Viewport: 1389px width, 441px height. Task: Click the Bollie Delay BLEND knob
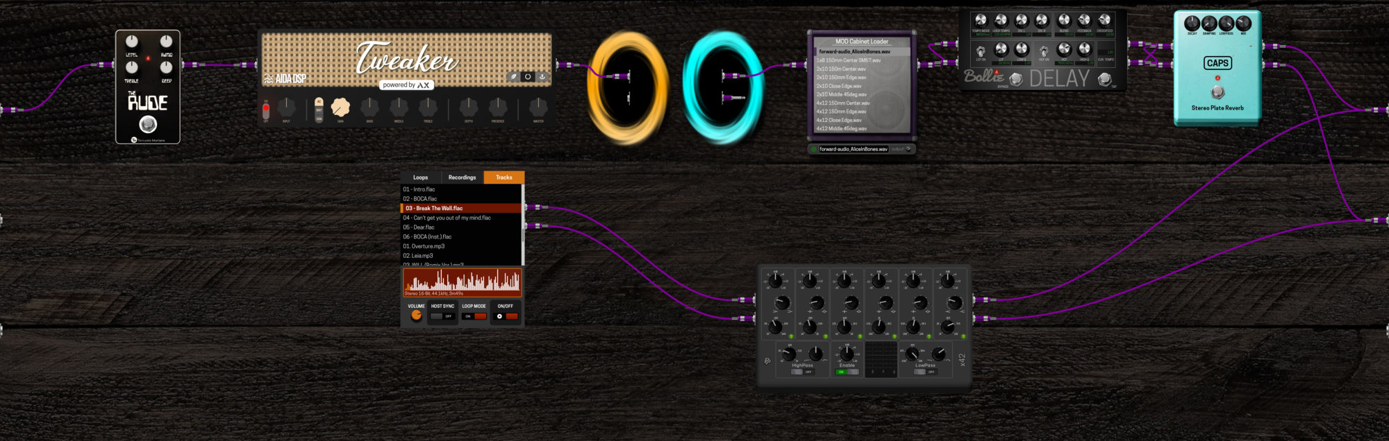pos(1063,20)
